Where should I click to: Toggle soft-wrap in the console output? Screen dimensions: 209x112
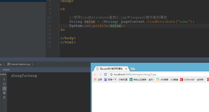(4, 84)
